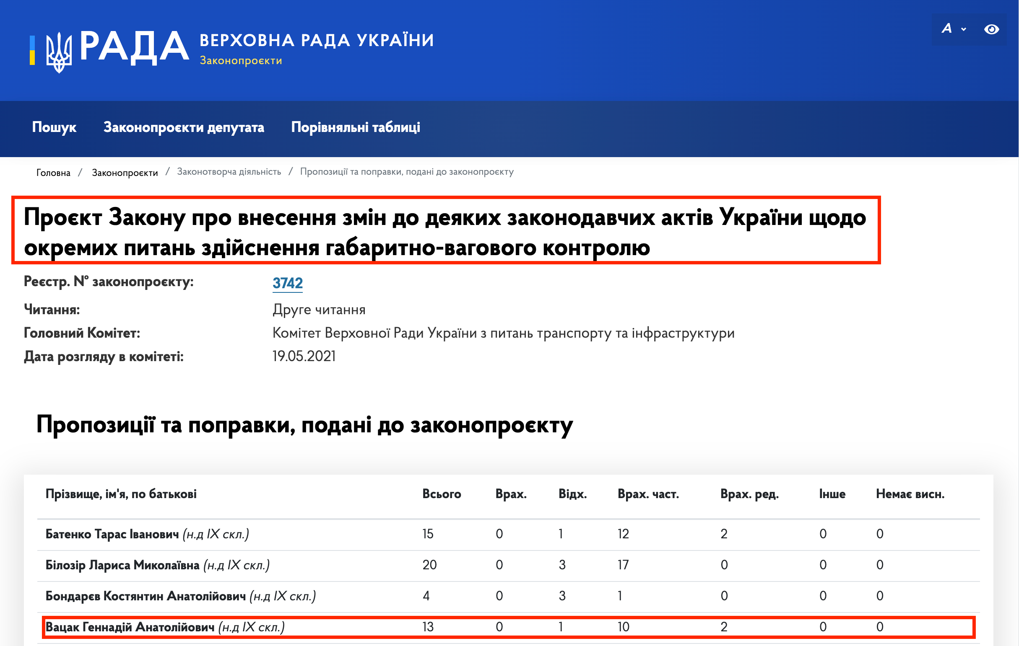The height and width of the screenshot is (646, 1019).
Task: Click the Врах. column header
Action: 511,494
